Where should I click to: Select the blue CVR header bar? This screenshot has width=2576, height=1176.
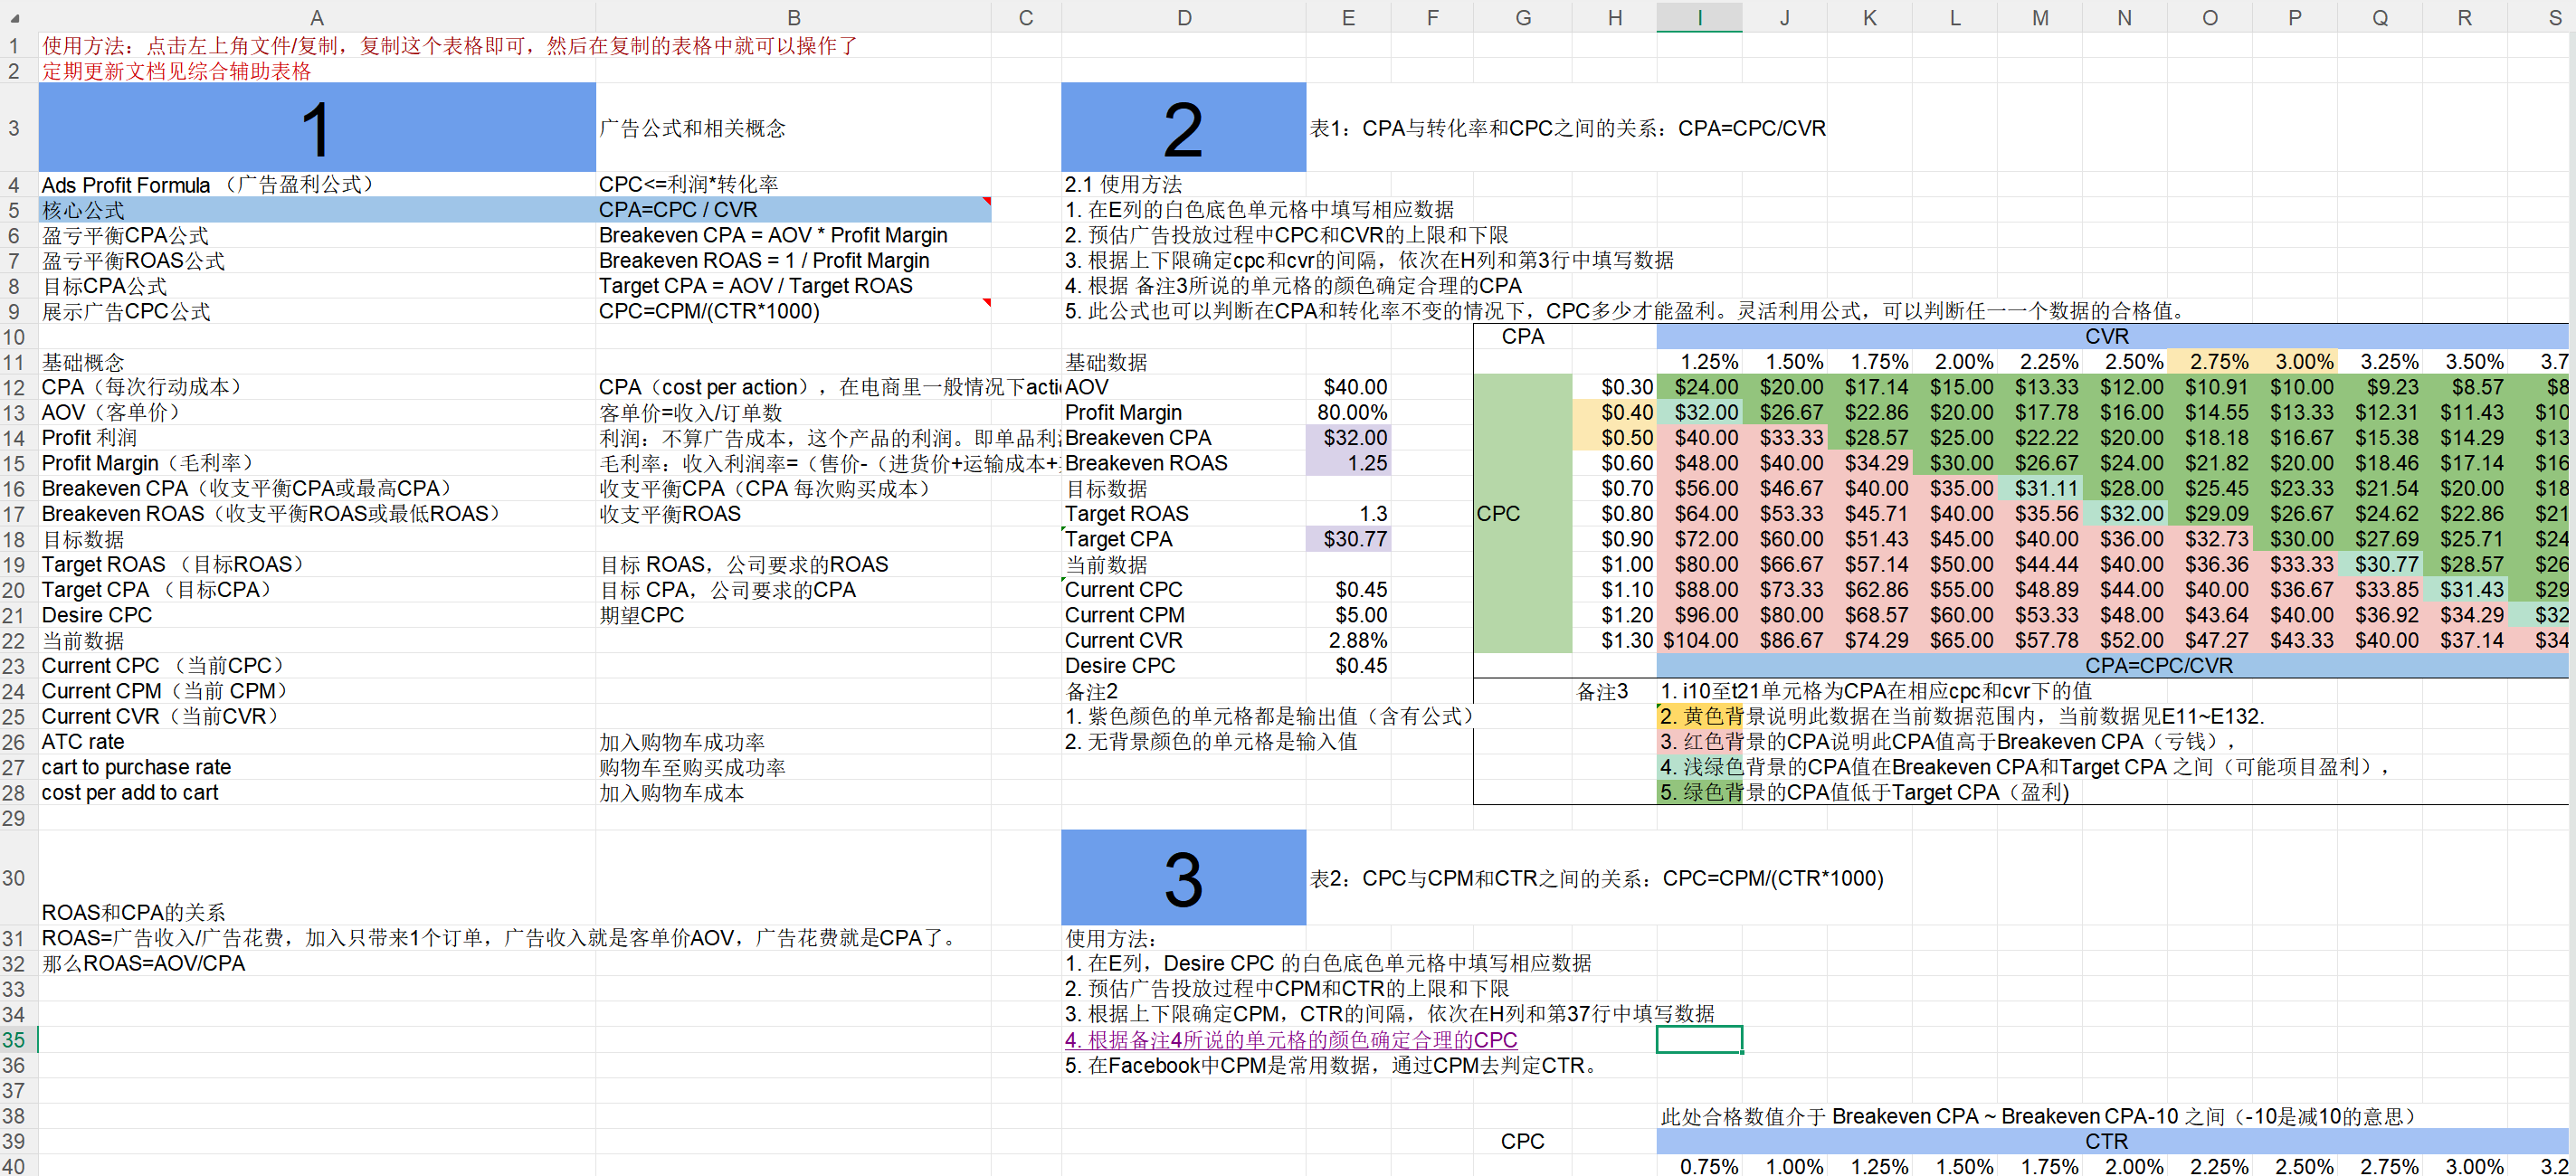(x=2112, y=336)
